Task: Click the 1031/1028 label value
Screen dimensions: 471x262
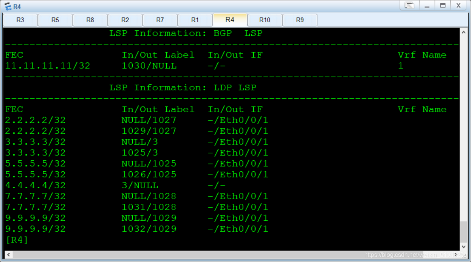Action: 149,207
